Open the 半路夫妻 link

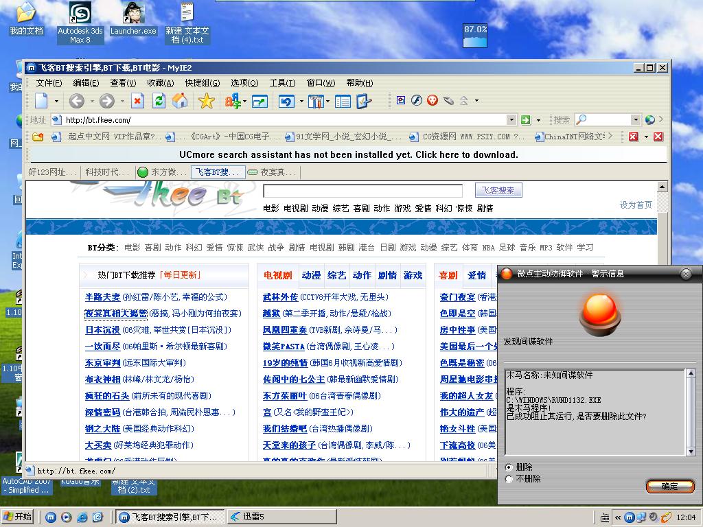pyautogui.click(x=103, y=297)
